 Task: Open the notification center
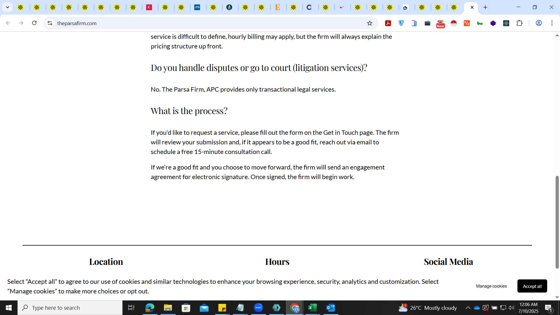pos(549,308)
